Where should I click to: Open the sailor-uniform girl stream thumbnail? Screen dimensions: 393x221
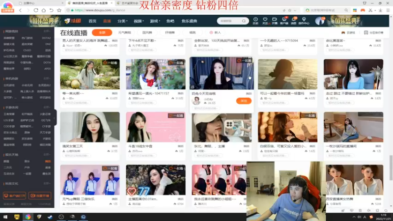click(x=156, y=74)
